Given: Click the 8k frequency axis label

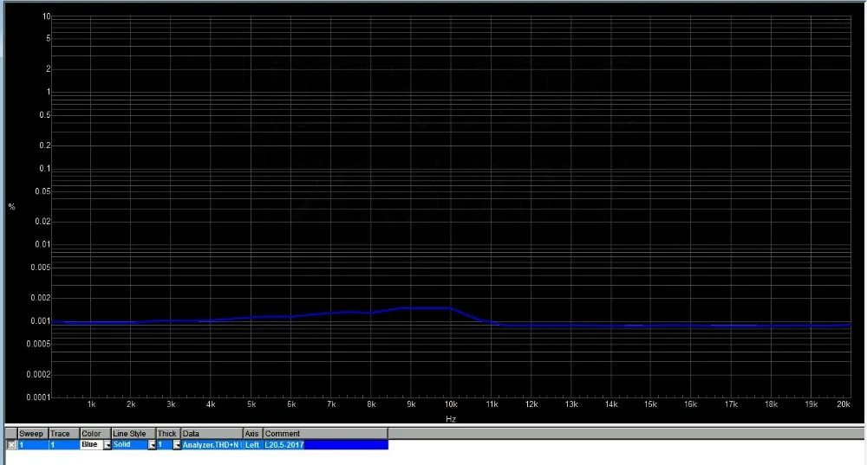Looking at the screenshot, I should tap(371, 404).
